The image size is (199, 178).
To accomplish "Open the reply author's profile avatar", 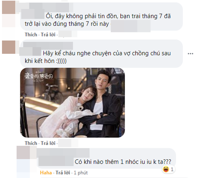I will point(23,152).
